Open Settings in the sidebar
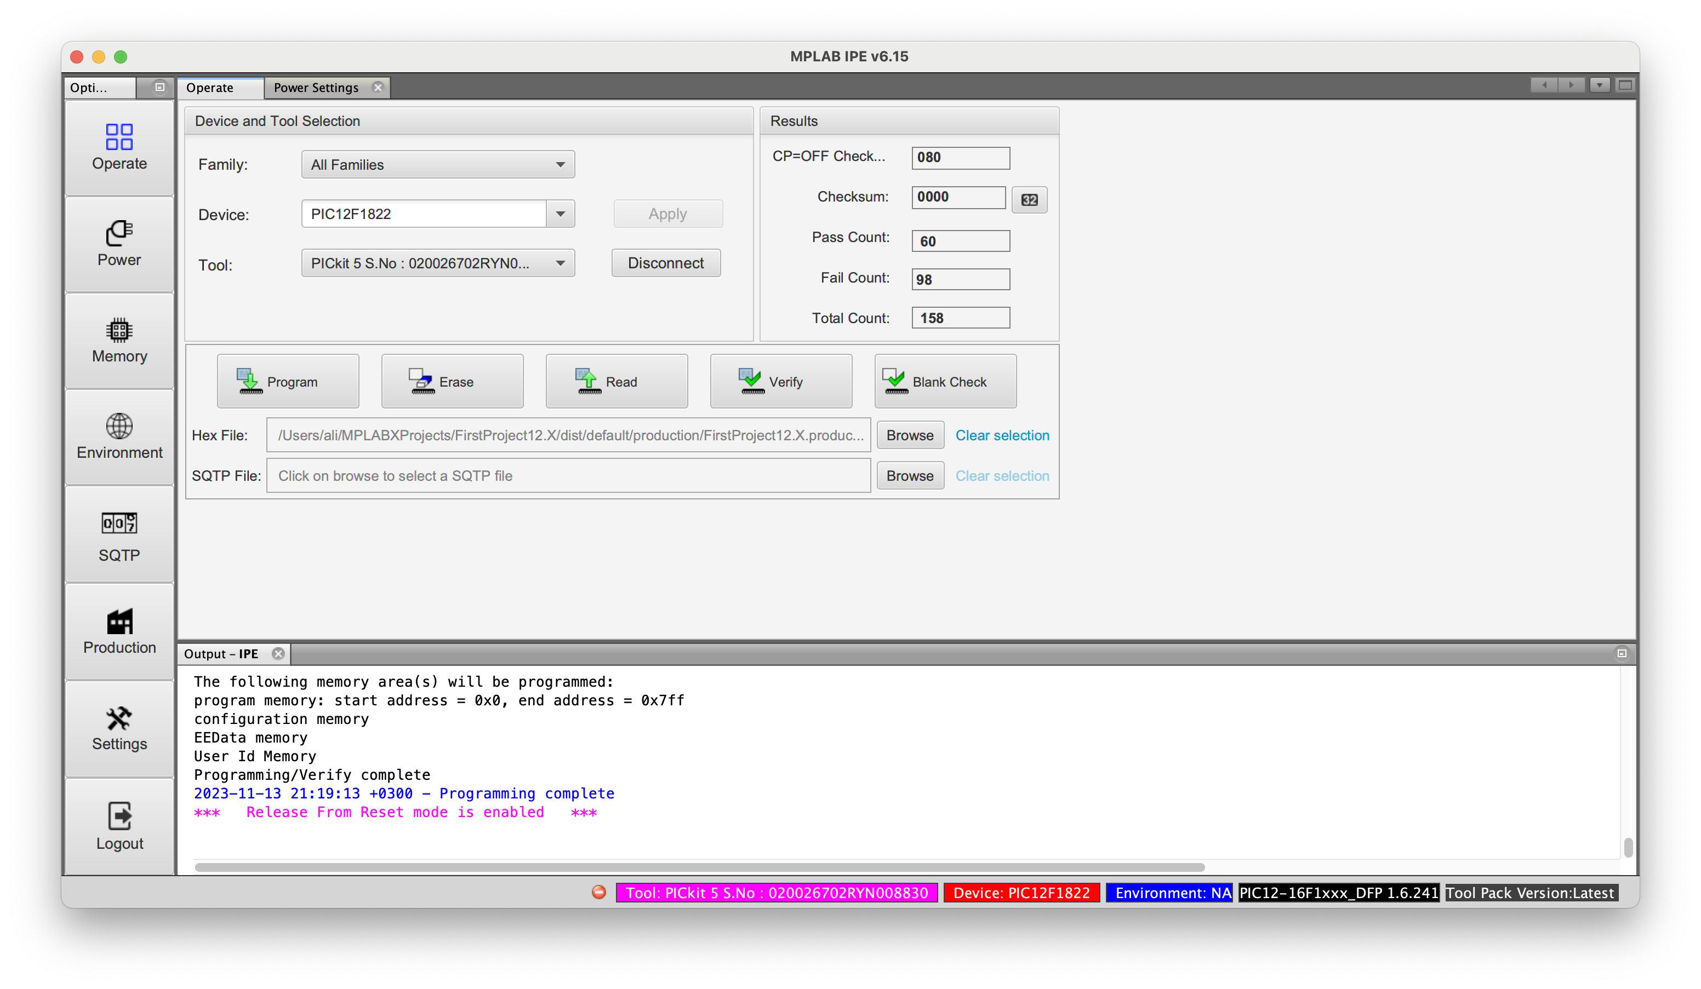The width and height of the screenshot is (1701, 989). coord(119,728)
